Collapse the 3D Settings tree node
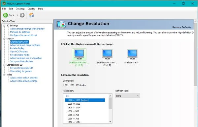 coord(4,26)
